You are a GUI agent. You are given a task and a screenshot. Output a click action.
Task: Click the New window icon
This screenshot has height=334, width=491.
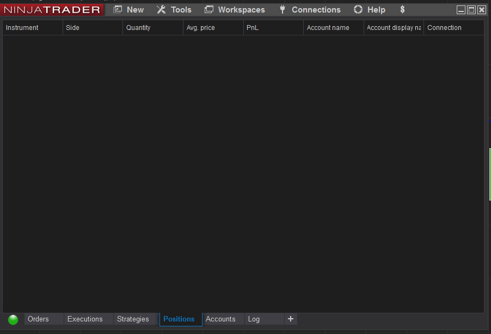click(118, 9)
